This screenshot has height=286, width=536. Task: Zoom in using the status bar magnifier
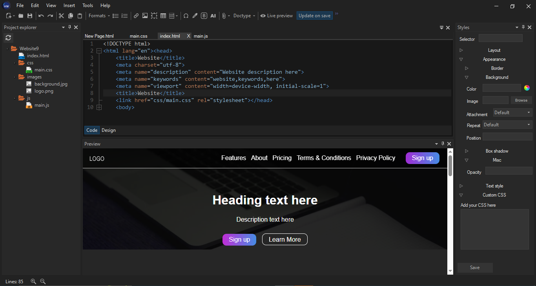(33, 281)
